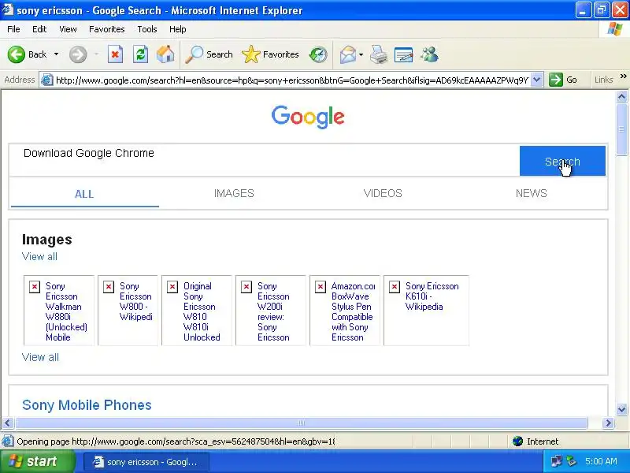Switch to the IMAGES tab

(234, 193)
